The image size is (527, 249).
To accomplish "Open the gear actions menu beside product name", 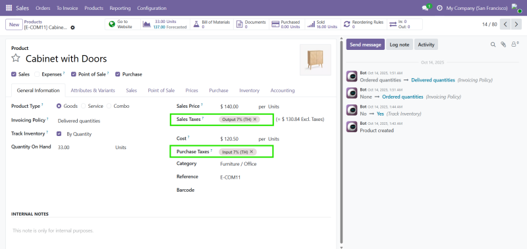I will [x=72, y=28].
